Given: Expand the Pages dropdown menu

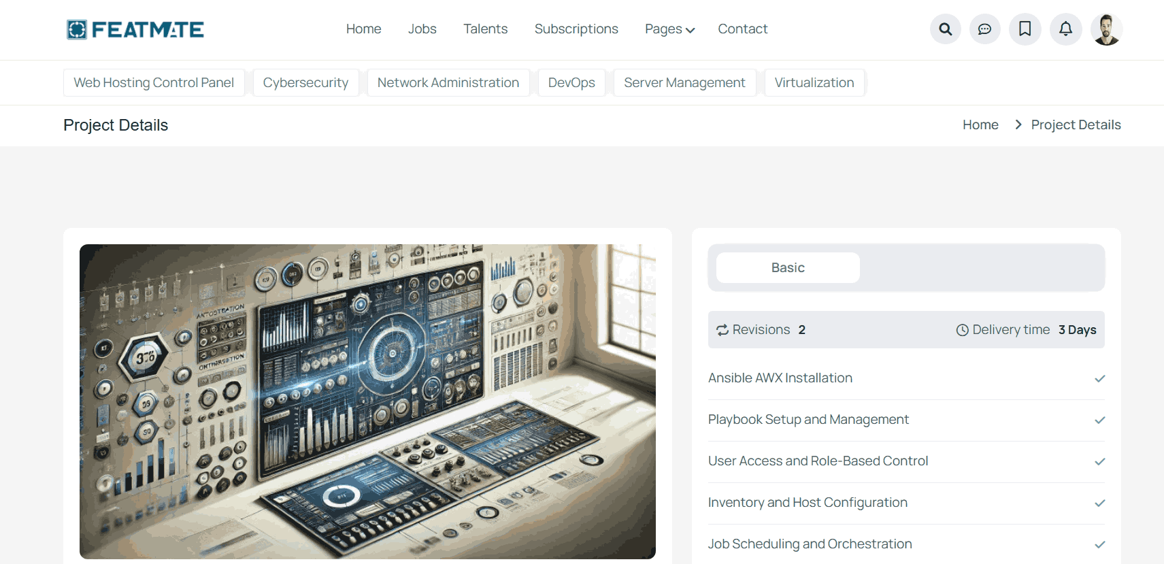Looking at the screenshot, I should (669, 29).
